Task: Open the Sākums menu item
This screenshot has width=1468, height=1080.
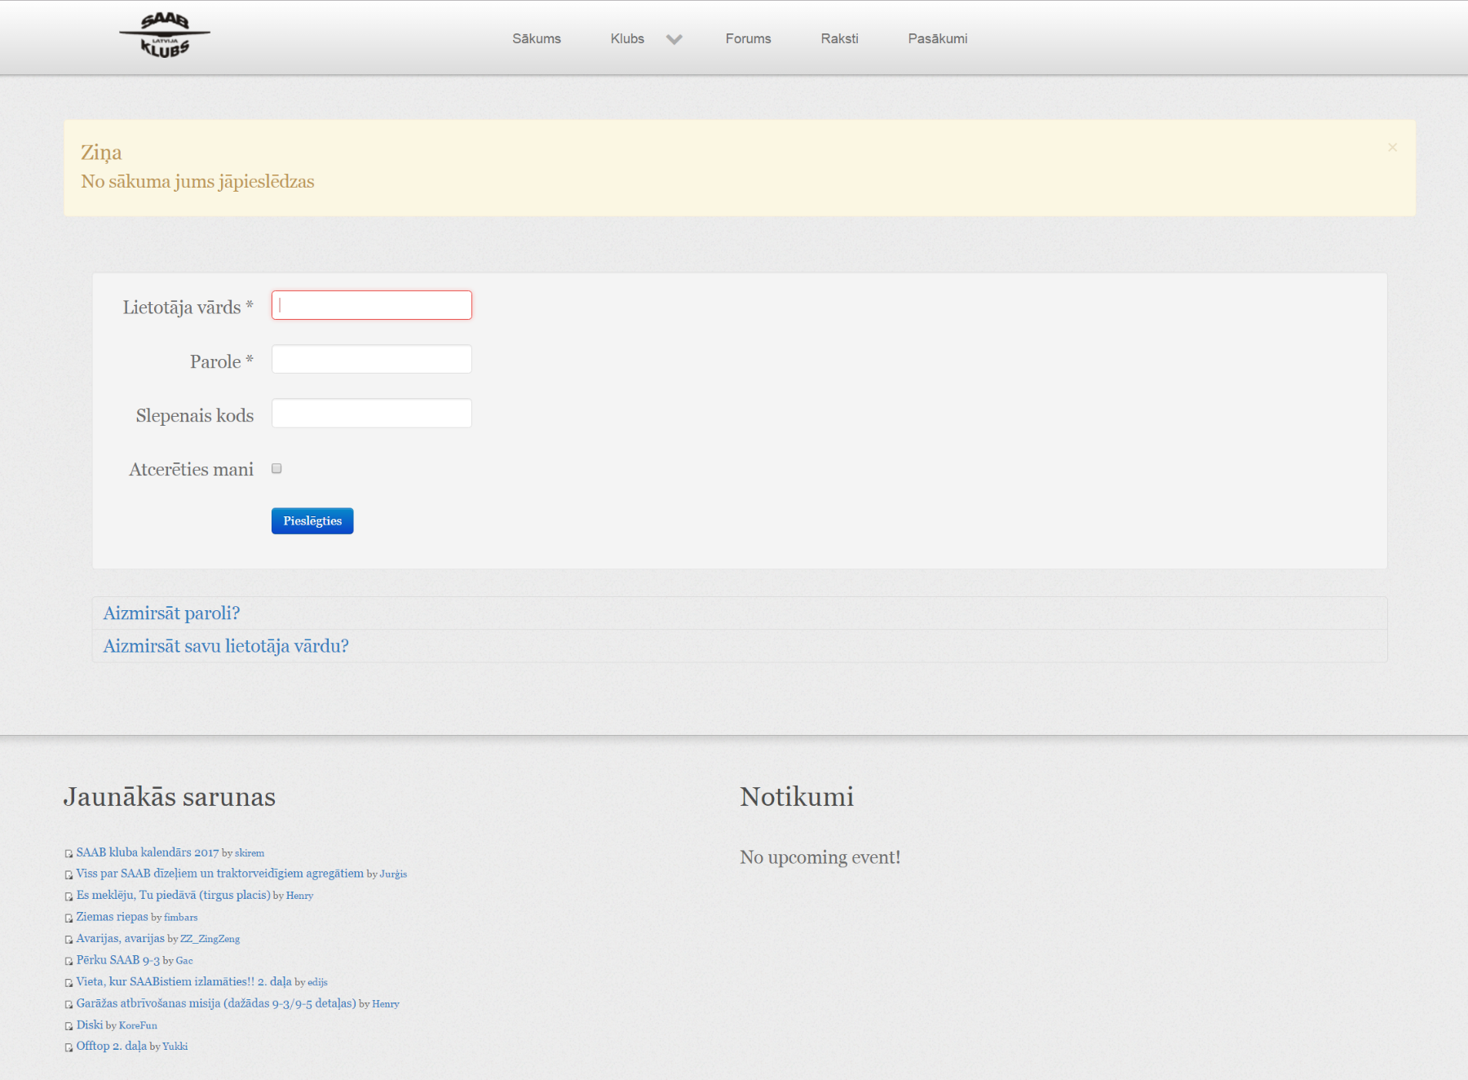Action: tap(536, 39)
